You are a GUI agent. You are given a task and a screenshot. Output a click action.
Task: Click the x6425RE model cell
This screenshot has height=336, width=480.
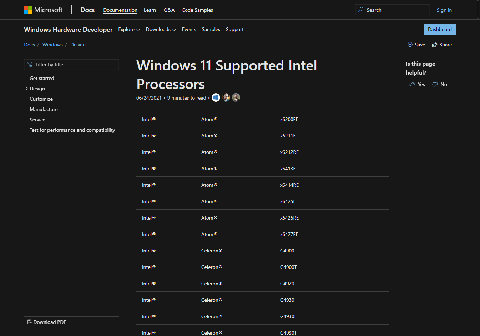(x=289, y=218)
